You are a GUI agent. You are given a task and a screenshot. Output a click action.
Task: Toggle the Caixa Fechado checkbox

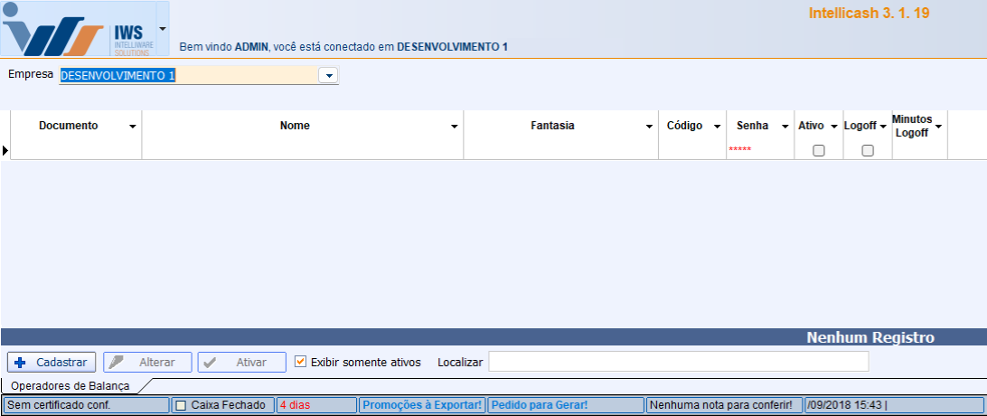pos(181,405)
